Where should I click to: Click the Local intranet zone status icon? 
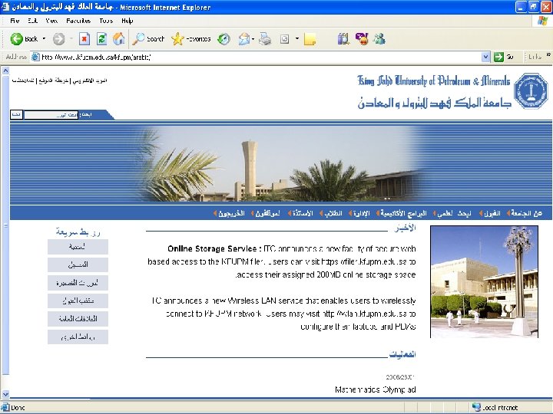tap(476, 407)
